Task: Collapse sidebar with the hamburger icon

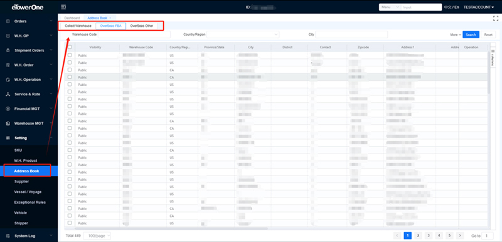Action: point(63,7)
